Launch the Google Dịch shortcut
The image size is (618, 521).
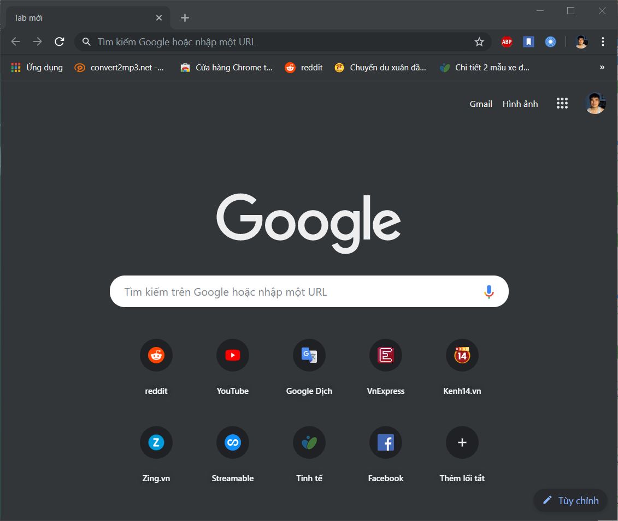309,355
